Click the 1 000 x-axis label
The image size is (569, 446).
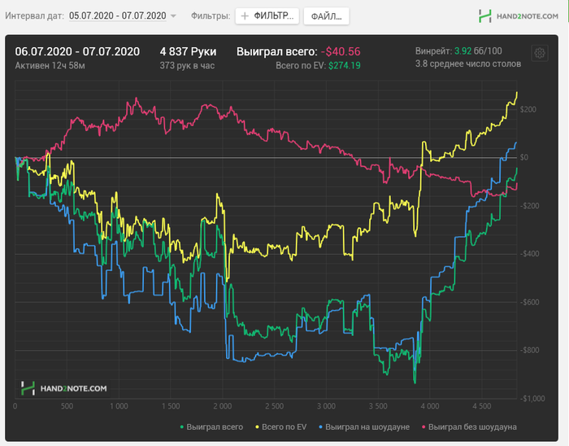point(119,406)
